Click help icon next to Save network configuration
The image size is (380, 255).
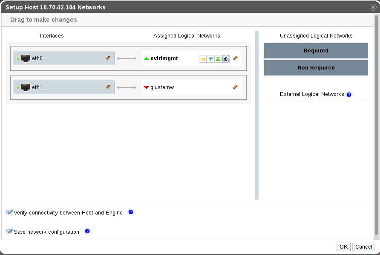(87, 231)
